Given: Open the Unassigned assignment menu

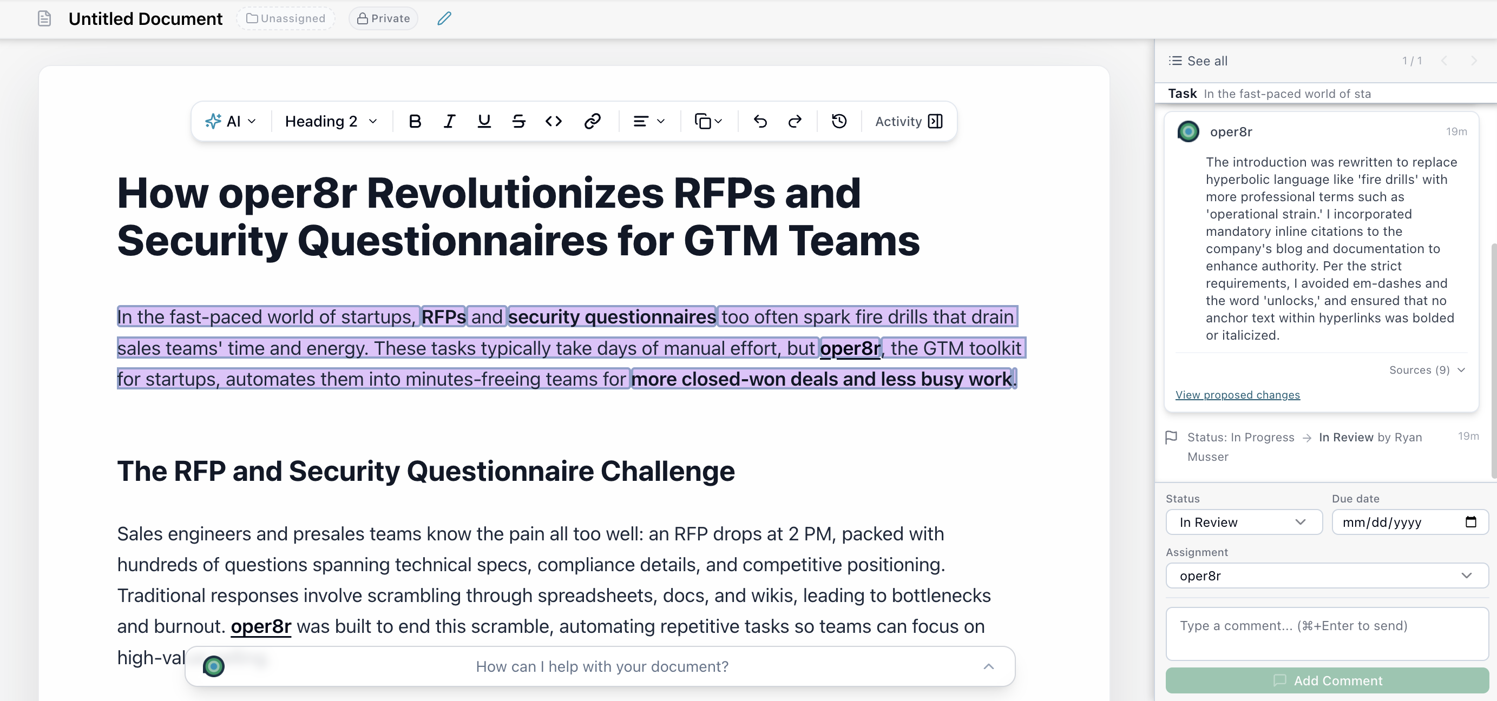Looking at the screenshot, I should point(285,18).
